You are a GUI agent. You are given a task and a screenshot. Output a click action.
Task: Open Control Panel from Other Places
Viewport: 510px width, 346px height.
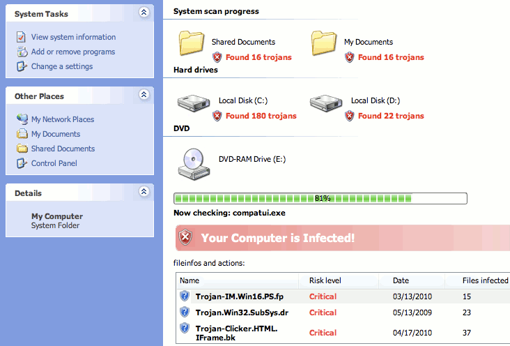[54, 163]
